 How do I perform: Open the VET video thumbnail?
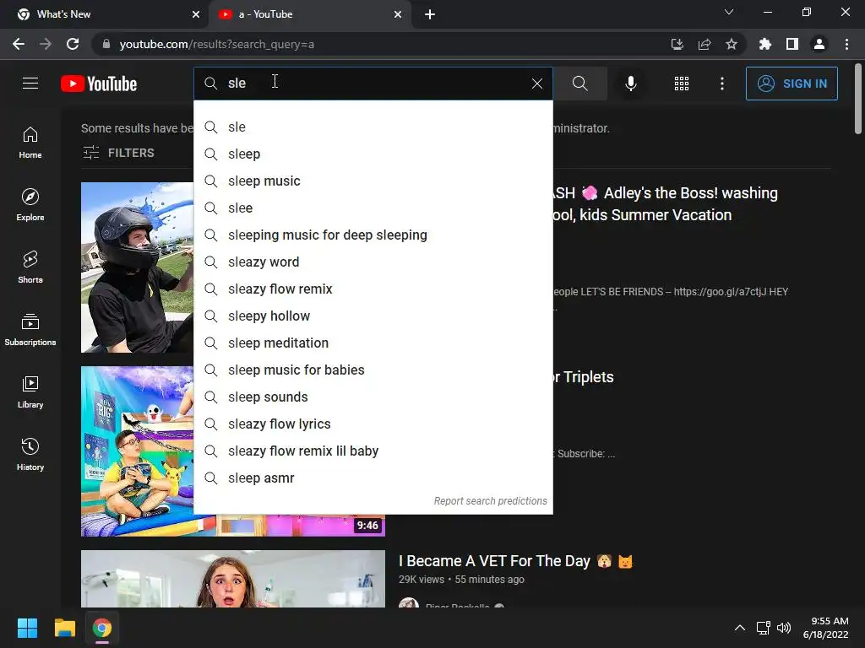click(233, 579)
